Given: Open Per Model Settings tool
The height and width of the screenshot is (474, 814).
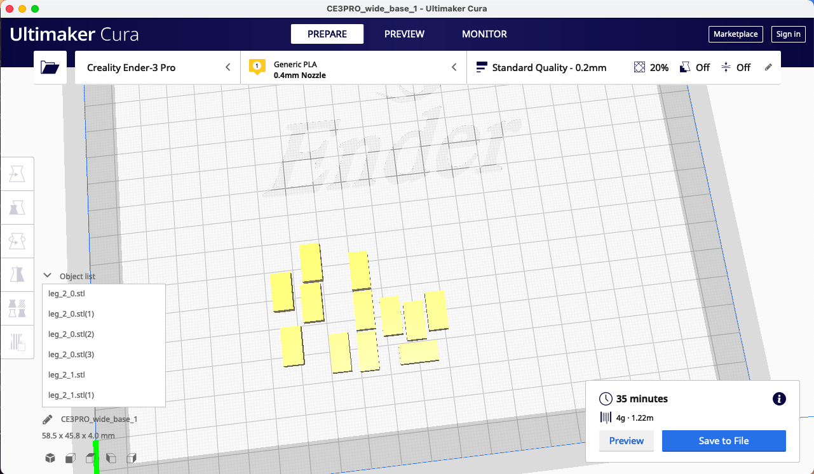Looking at the screenshot, I should 17,308.
